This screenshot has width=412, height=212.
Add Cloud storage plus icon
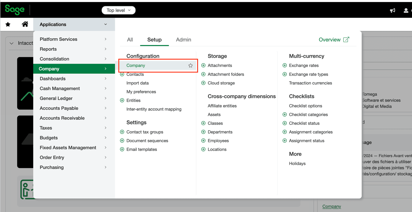point(203,83)
